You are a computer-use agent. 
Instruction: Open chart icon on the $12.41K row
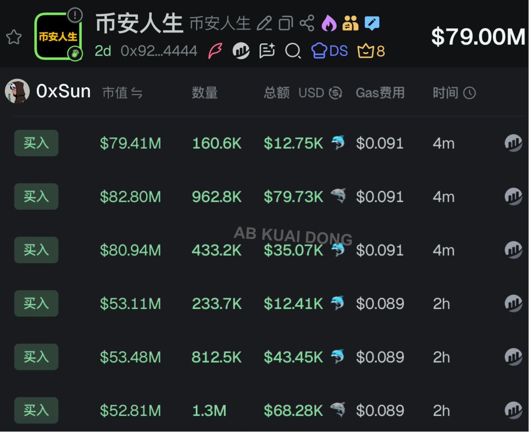[514, 303]
